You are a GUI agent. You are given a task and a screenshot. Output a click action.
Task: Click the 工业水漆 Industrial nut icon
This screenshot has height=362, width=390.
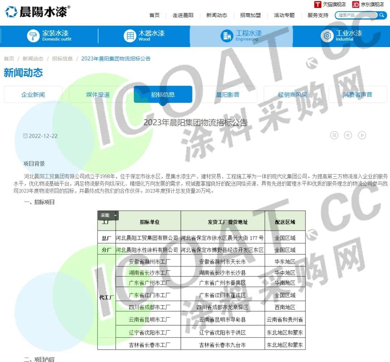point(327,36)
